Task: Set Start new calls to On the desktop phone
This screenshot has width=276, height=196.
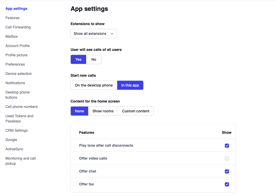Action: [x=94, y=85]
